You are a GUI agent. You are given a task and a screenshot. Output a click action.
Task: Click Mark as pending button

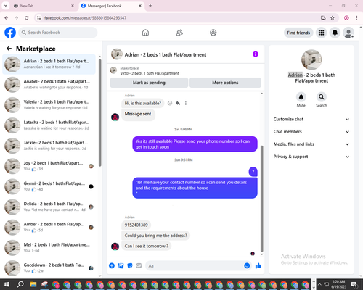(x=149, y=83)
